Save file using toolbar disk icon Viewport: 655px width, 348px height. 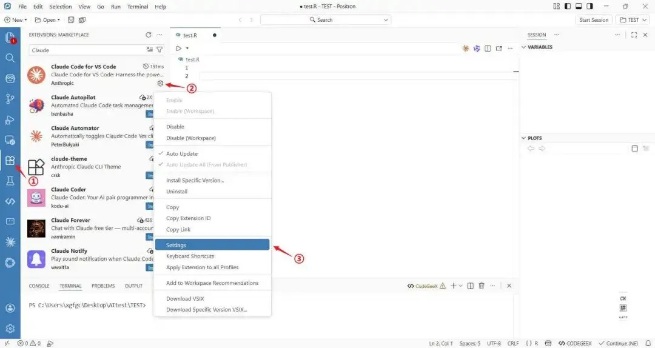point(71,19)
